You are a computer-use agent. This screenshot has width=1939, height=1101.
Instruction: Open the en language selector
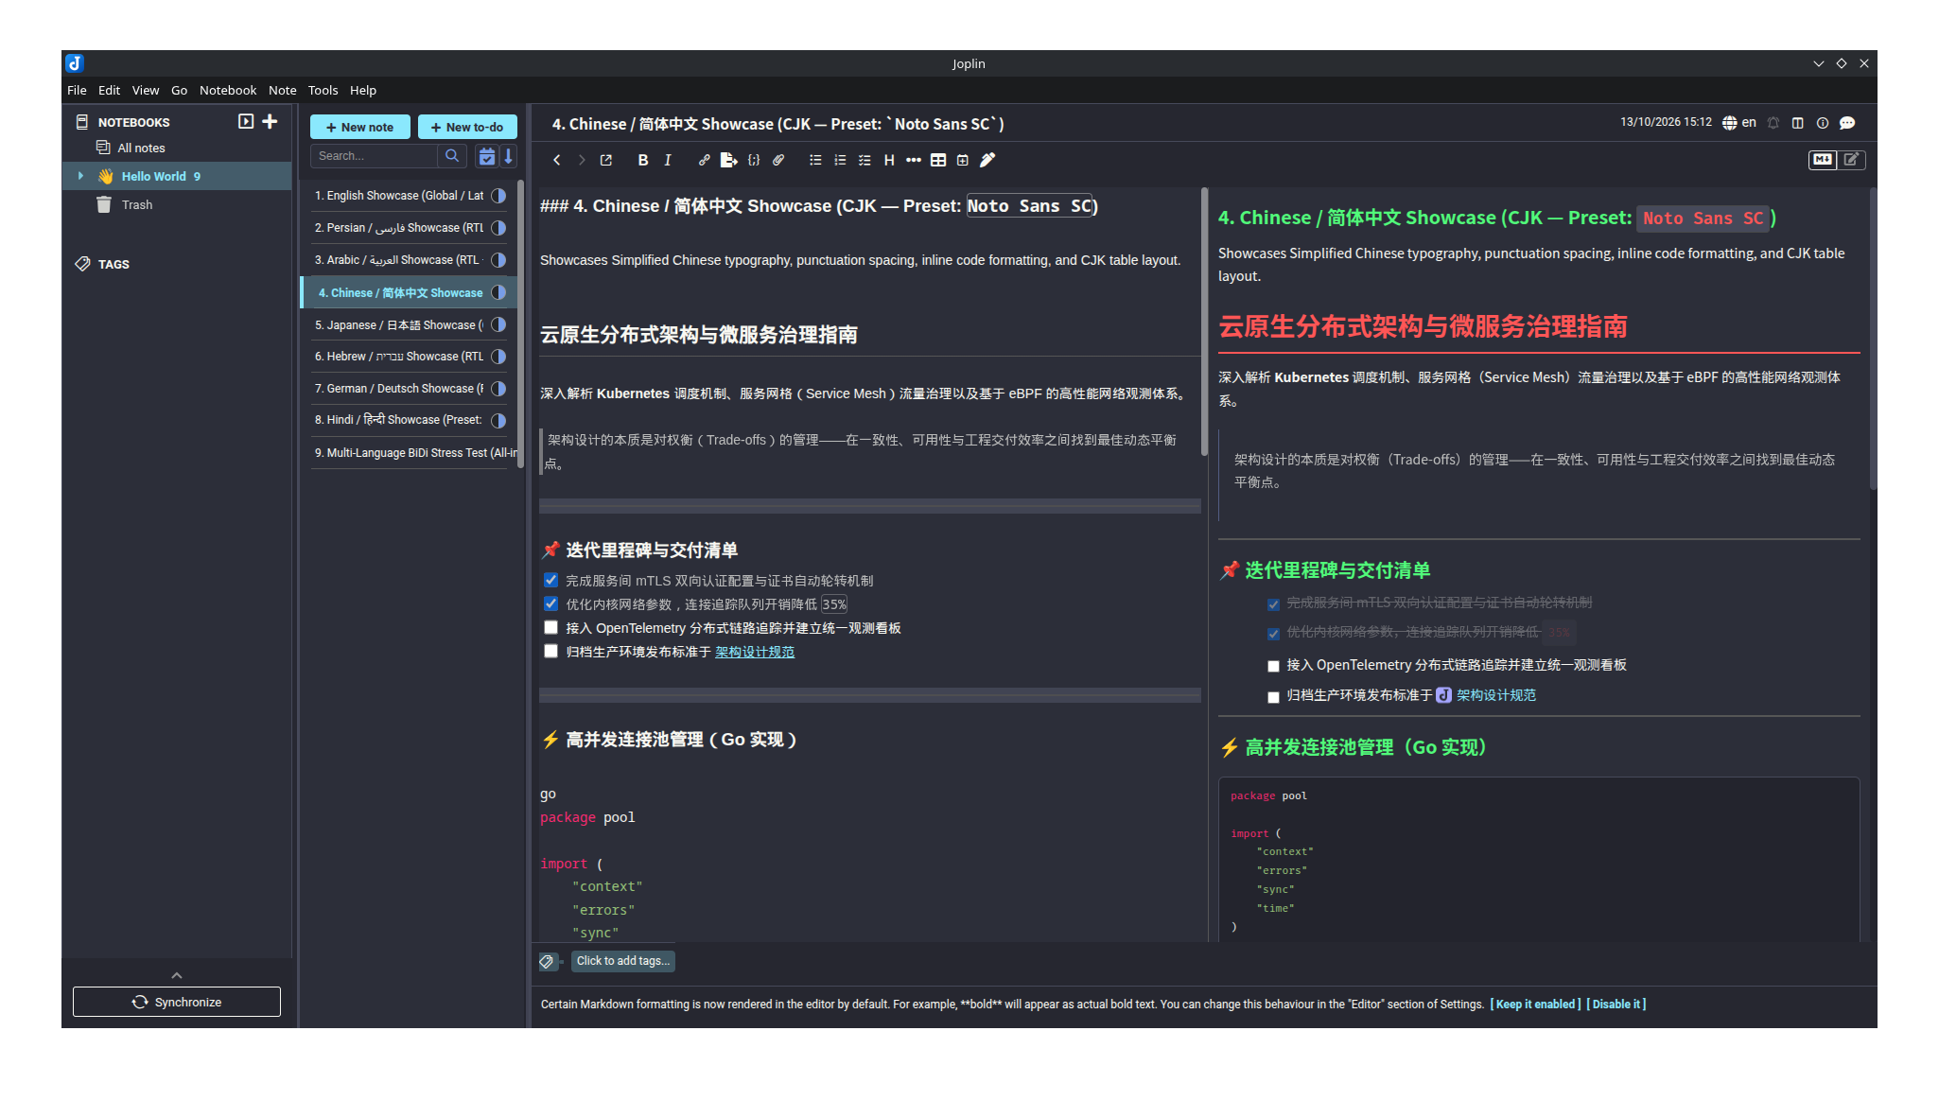click(1739, 123)
